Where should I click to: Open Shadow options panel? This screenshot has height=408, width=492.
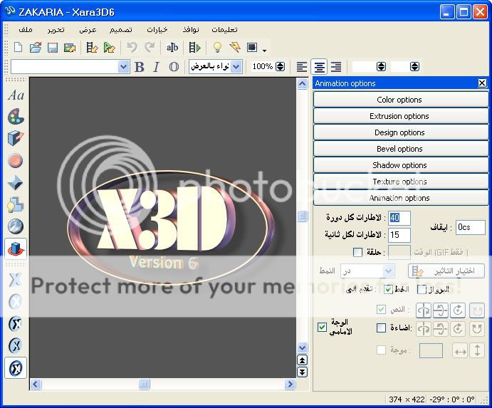click(x=400, y=164)
